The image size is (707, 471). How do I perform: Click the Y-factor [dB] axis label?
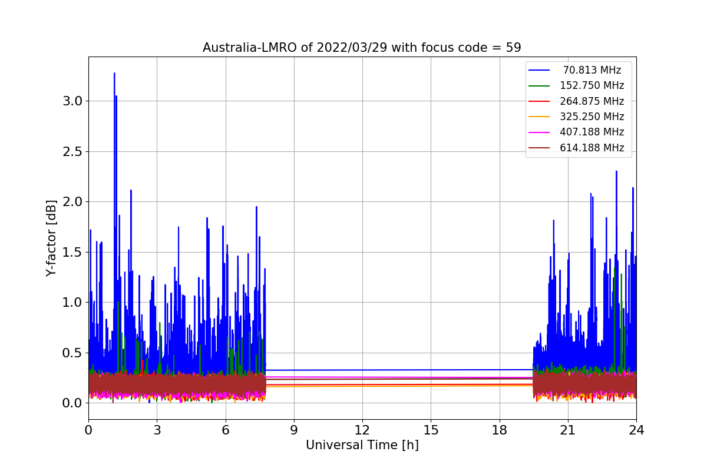click(x=52, y=238)
